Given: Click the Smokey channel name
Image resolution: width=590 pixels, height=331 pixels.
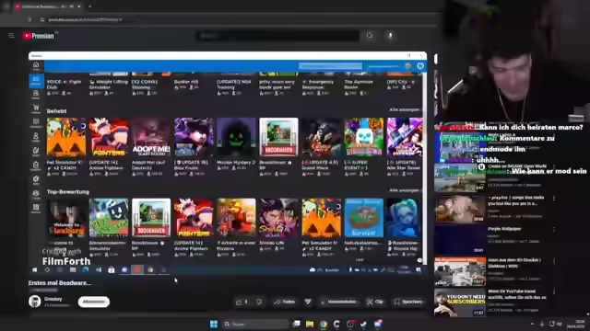Looking at the screenshot, I should click(53, 299).
